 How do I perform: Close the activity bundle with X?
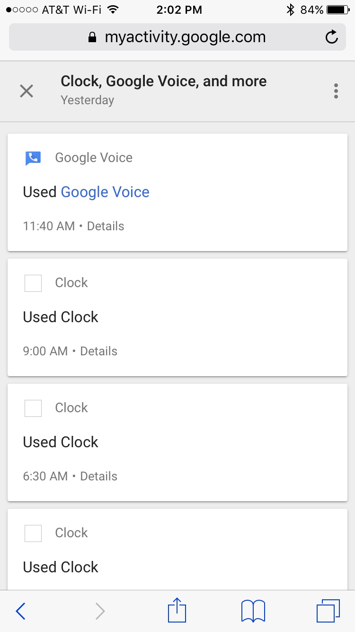(x=27, y=91)
